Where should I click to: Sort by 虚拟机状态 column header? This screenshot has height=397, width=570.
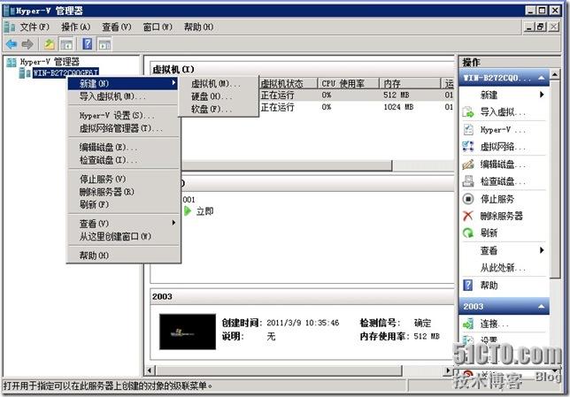coord(288,83)
